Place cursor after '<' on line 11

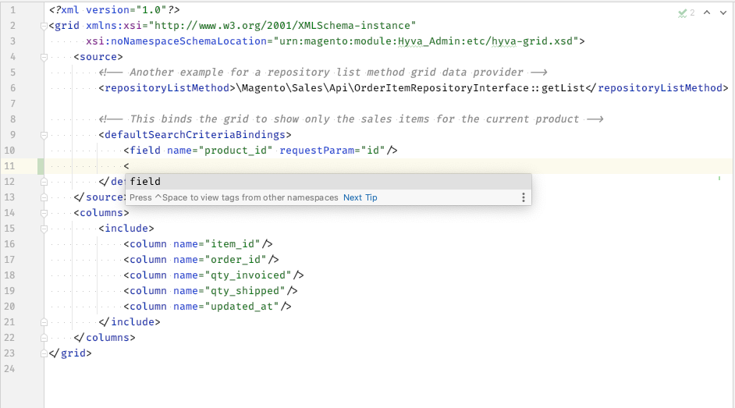pyautogui.click(x=130, y=166)
